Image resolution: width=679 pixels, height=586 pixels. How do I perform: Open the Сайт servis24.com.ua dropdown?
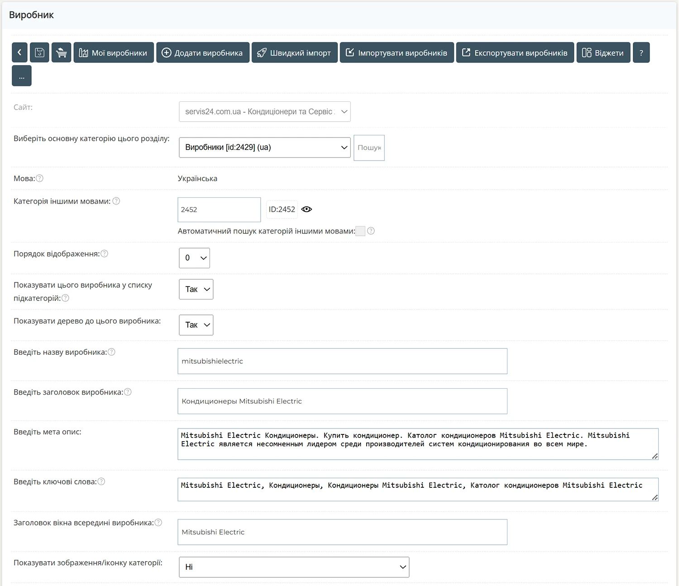coord(265,111)
